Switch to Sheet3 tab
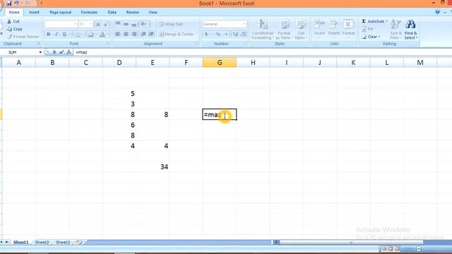This screenshot has width=452, height=254. point(63,242)
